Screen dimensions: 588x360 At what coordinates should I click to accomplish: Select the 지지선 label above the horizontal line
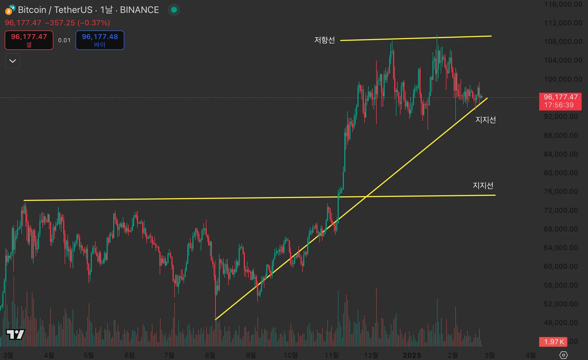(x=483, y=185)
